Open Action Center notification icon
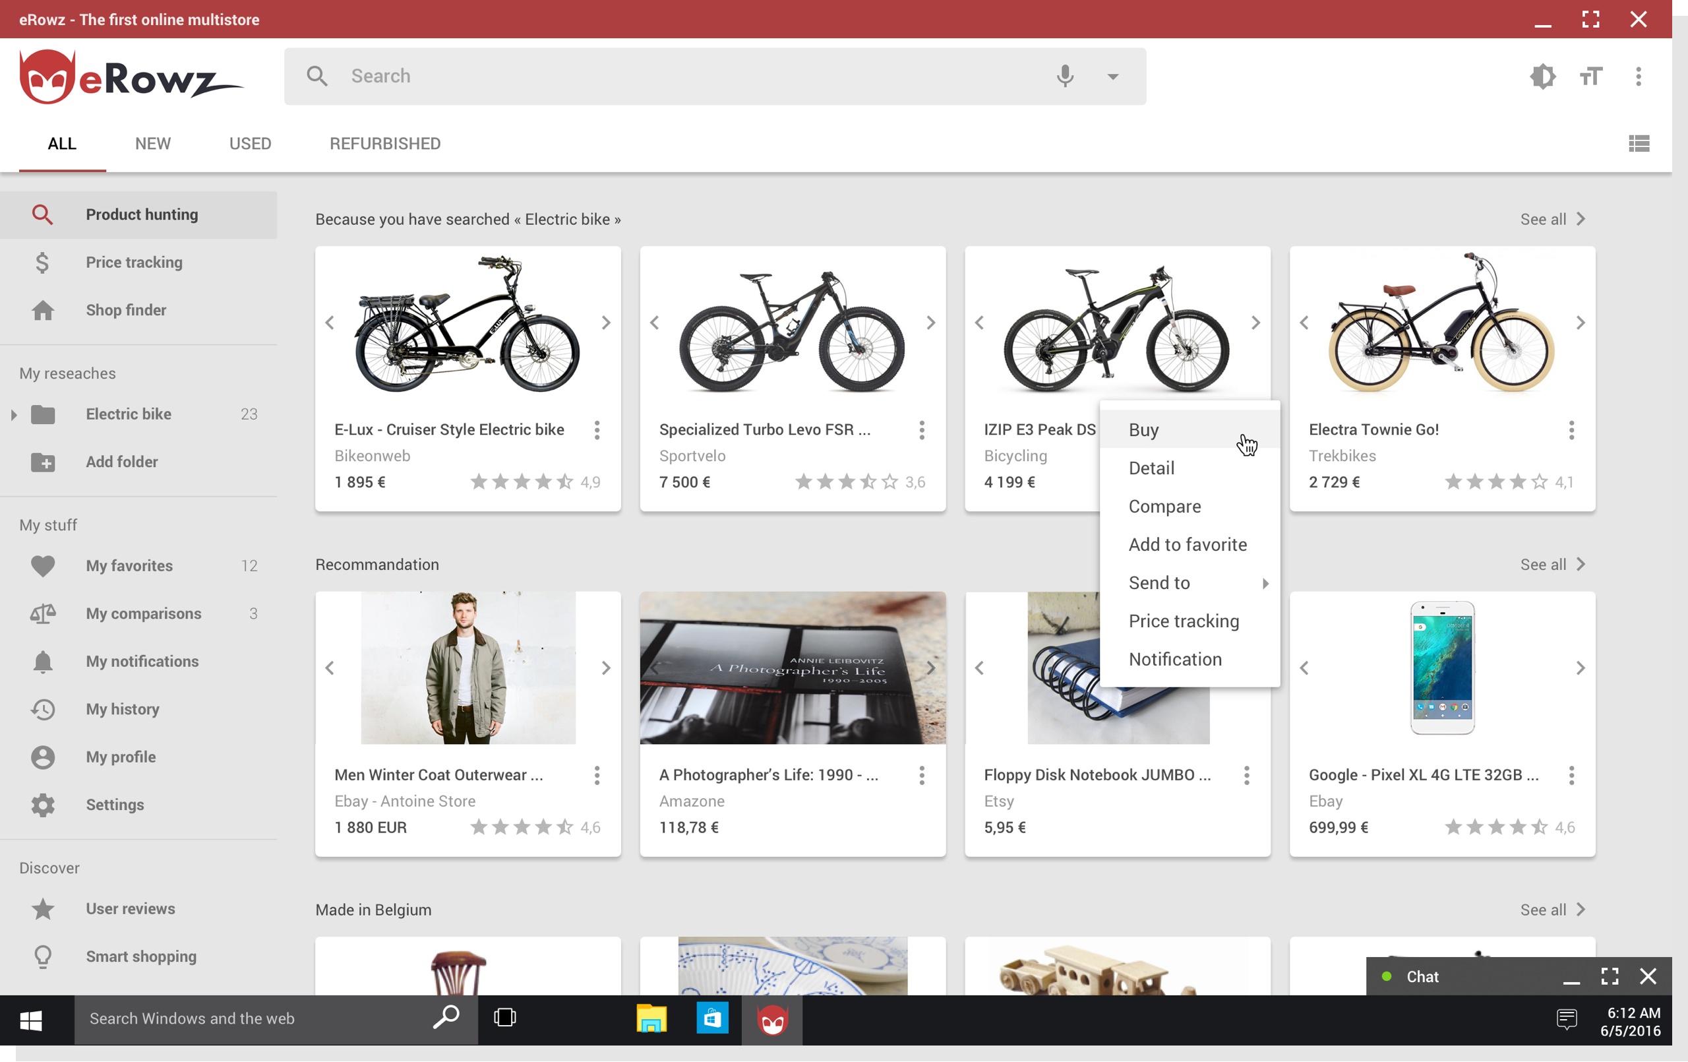1688x1062 pixels. [x=1566, y=1018]
